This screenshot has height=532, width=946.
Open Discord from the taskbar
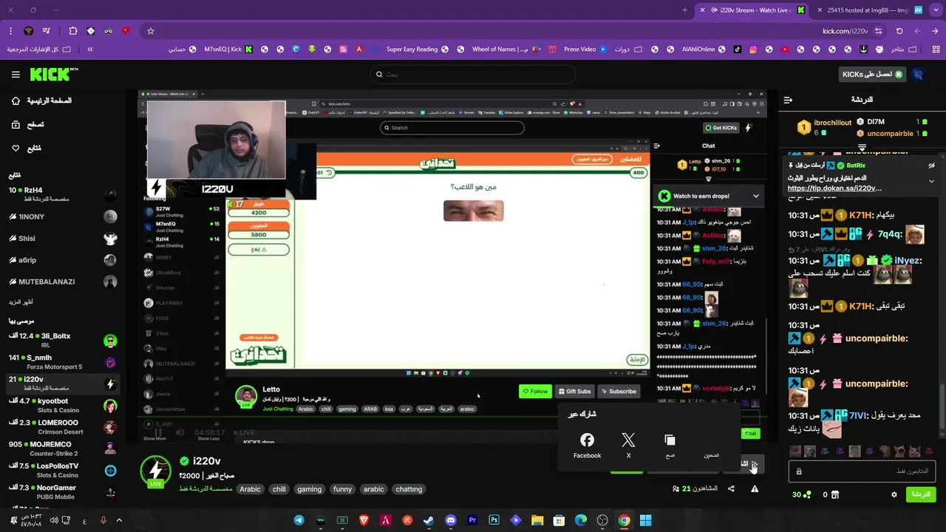[x=451, y=520]
